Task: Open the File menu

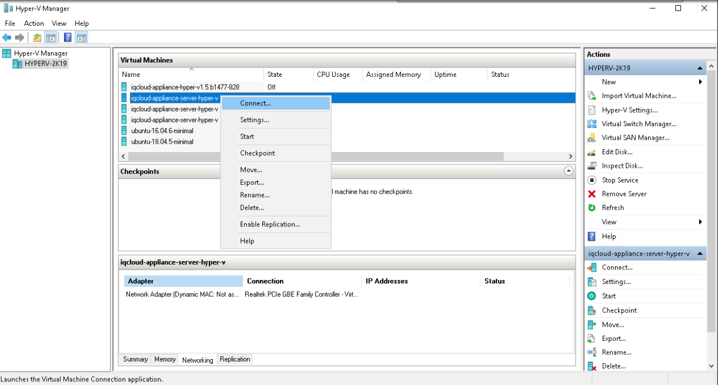Action: 10,23
